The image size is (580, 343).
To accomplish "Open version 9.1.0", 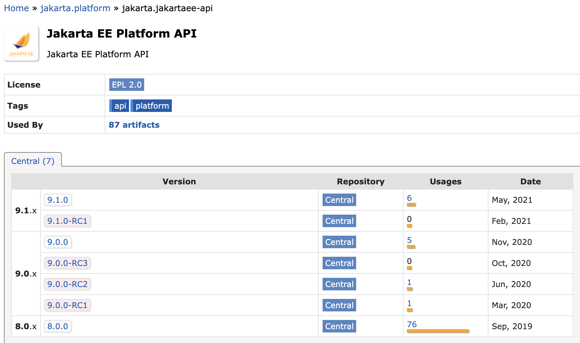I will click(x=58, y=200).
